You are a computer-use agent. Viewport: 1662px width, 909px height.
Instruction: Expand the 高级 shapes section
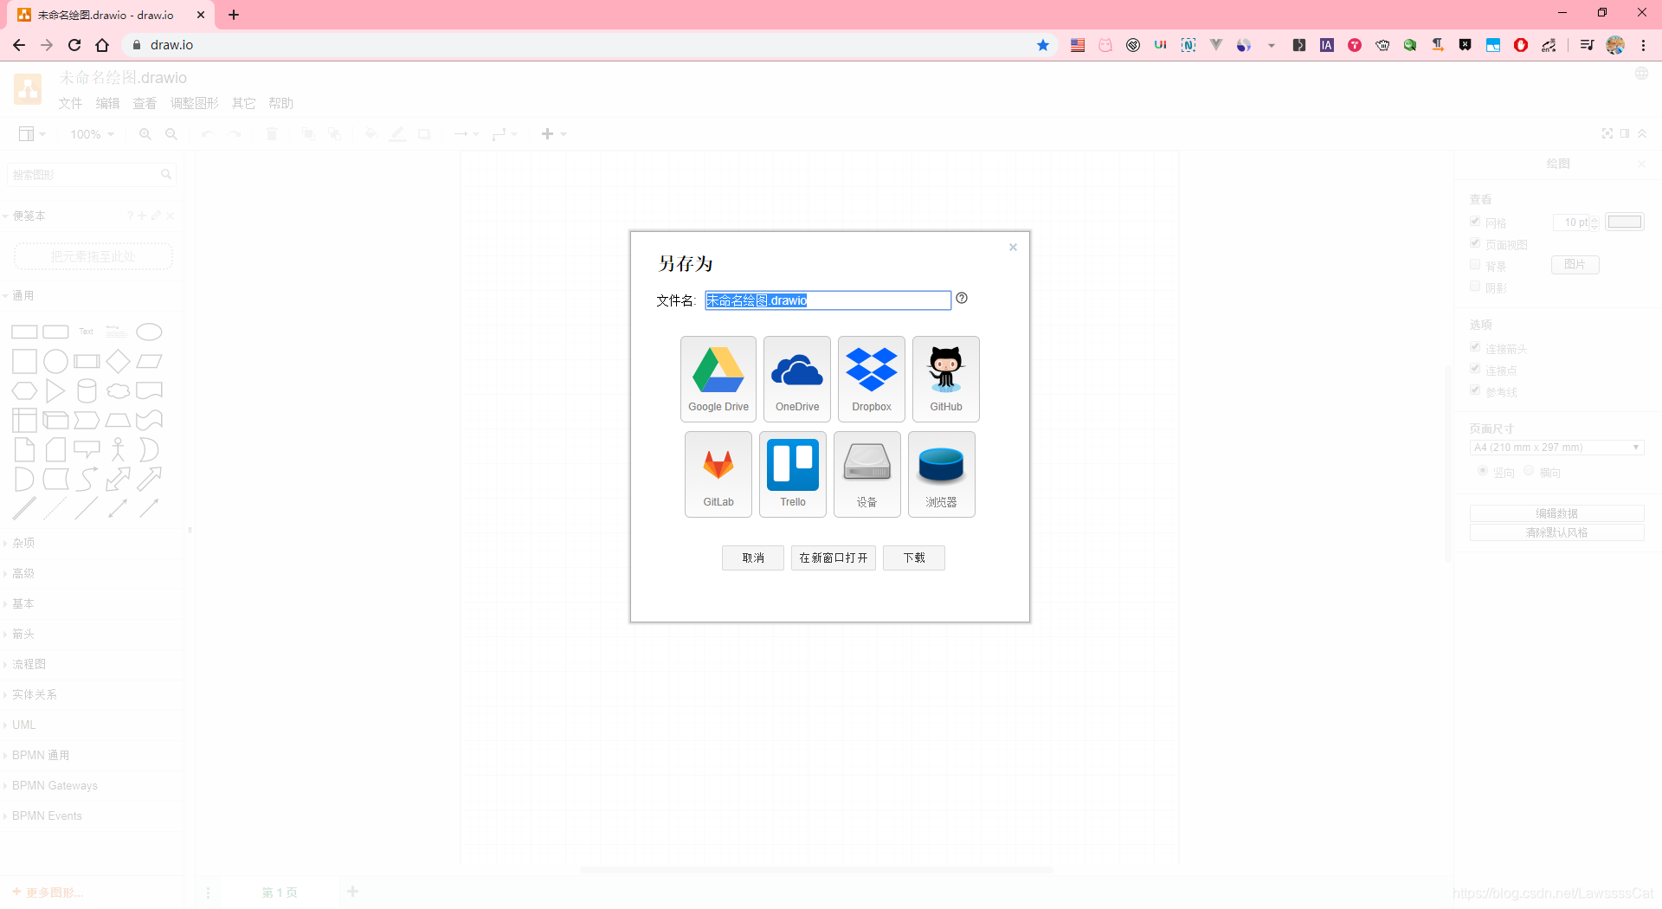pyautogui.click(x=23, y=573)
